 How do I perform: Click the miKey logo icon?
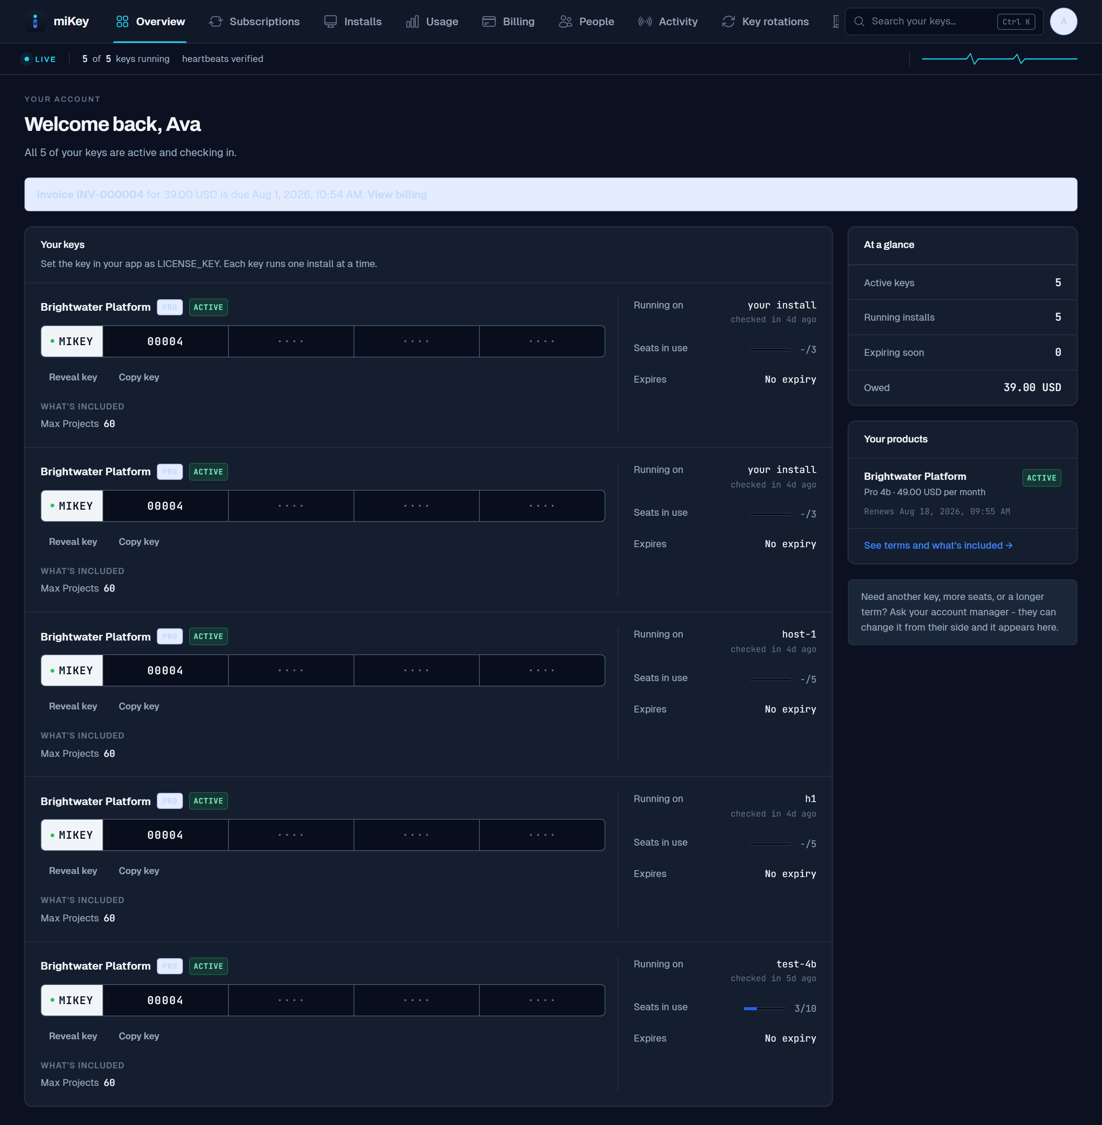[35, 21]
